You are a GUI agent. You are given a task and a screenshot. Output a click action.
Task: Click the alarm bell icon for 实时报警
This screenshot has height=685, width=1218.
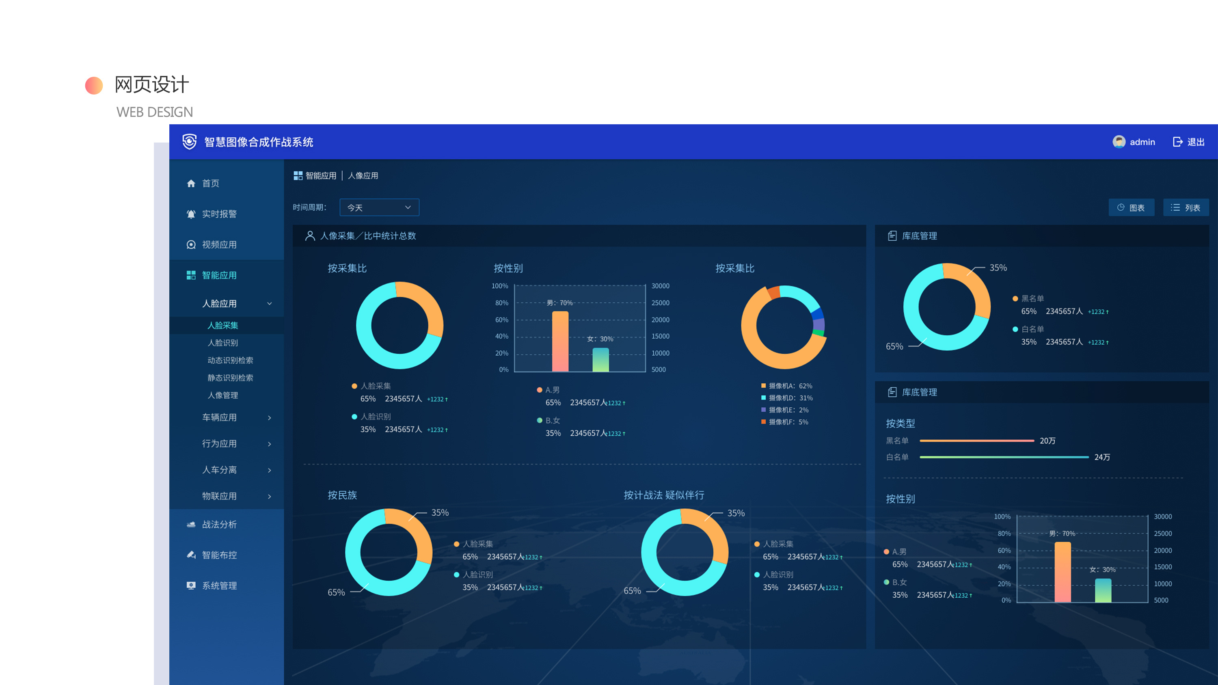191,214
